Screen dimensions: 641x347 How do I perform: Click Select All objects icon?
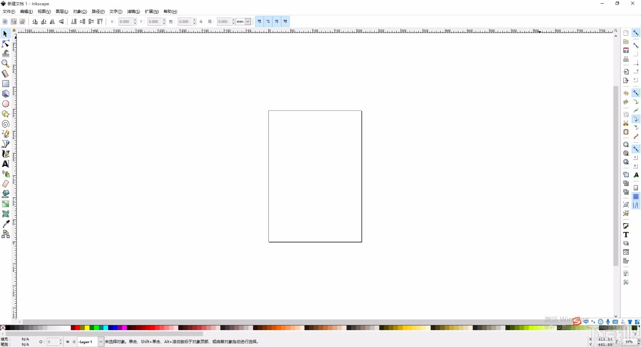[5, 22]
